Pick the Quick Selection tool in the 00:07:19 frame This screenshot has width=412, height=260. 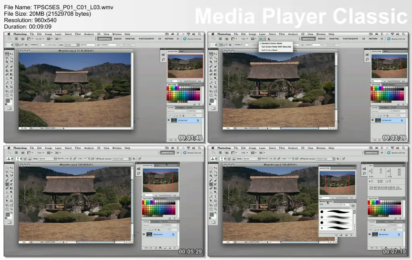[x=215, y=172]
